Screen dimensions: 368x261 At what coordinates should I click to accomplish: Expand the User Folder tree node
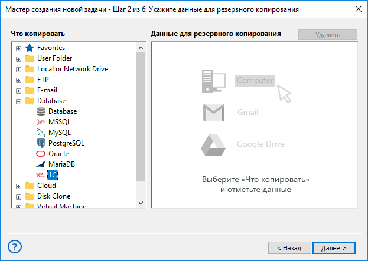coord(18,59)
